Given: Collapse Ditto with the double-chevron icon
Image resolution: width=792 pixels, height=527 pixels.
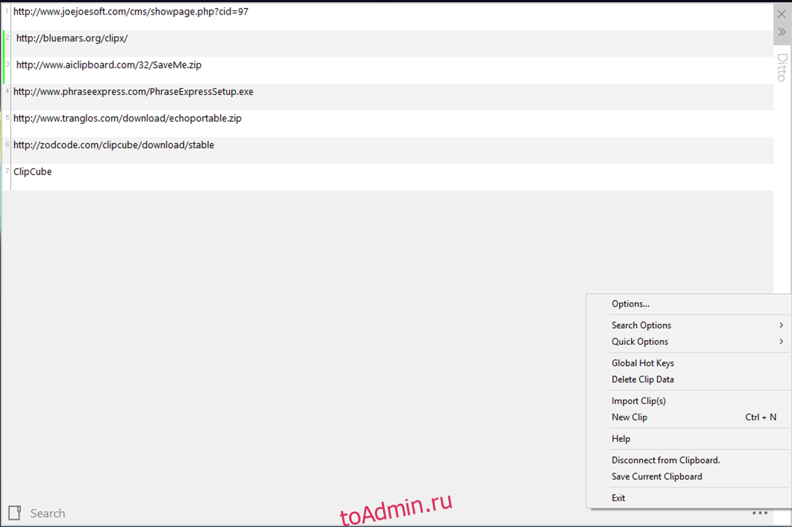Looking at the screenshot, I should click(782, 32).
